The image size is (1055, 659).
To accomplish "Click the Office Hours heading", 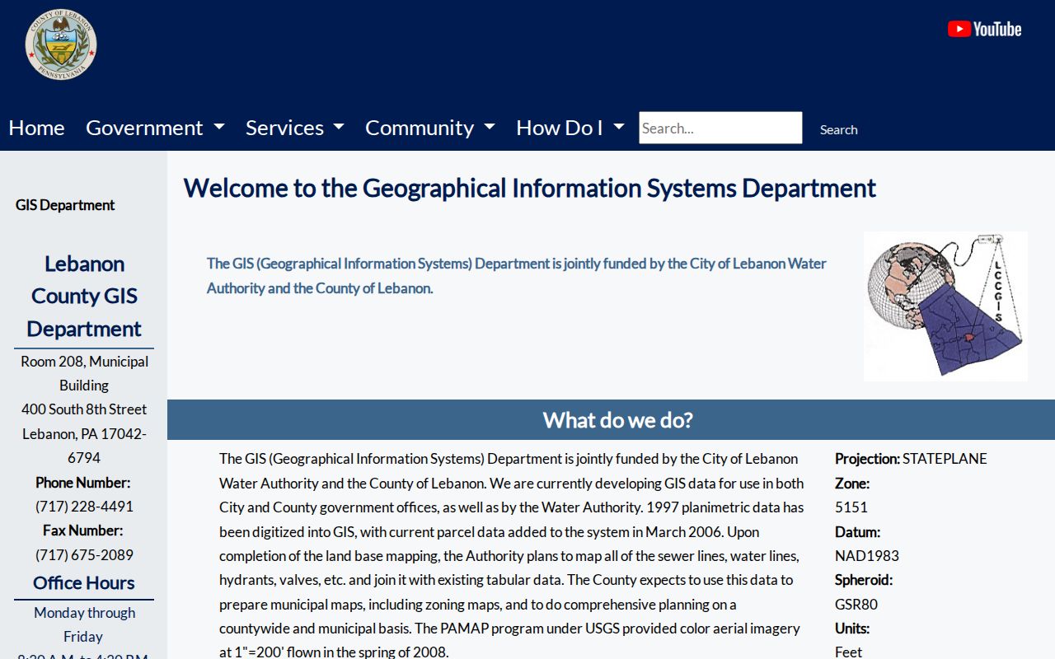I will (84, 582).
